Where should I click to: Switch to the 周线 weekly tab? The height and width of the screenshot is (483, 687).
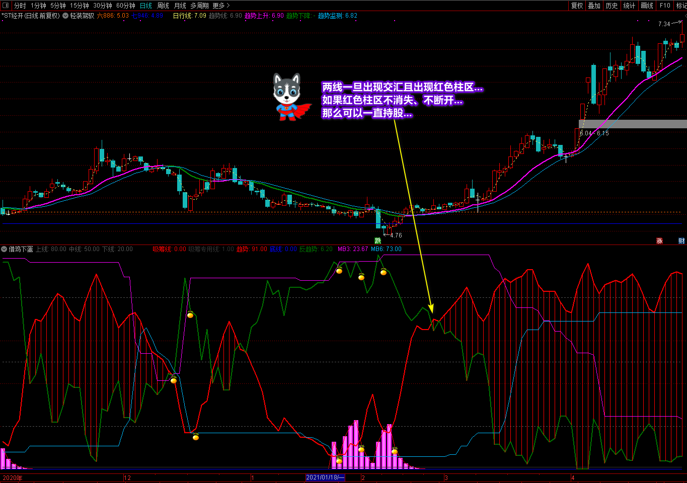pyautogui.click(x=163, y=6)
